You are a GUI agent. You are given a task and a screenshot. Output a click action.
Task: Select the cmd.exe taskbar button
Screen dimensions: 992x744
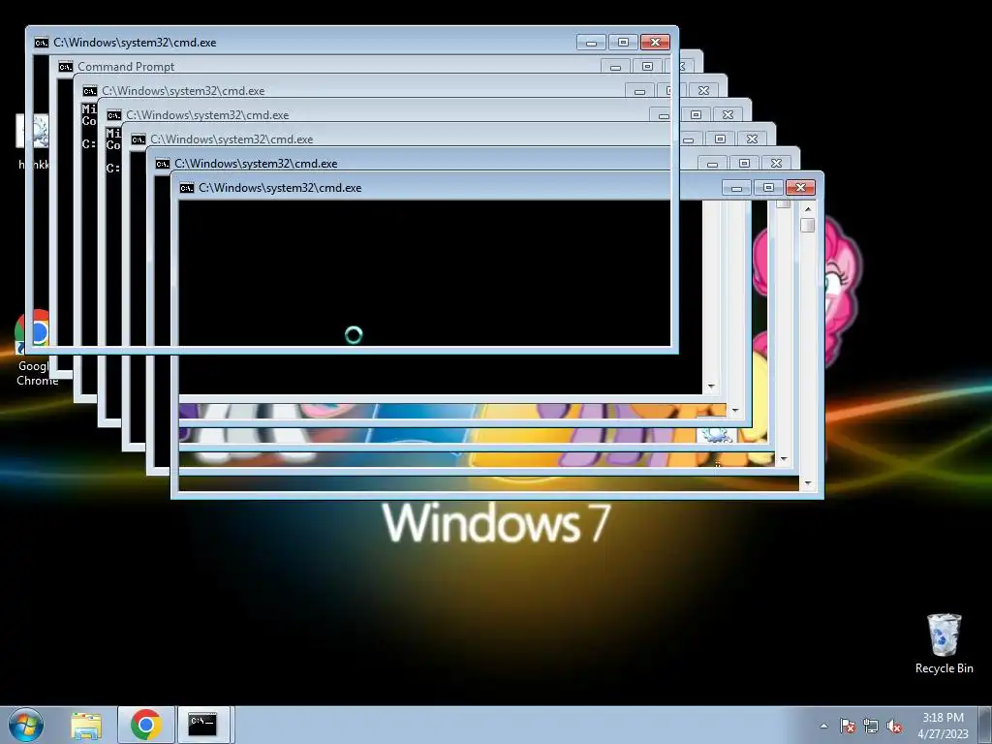[203, 725]
